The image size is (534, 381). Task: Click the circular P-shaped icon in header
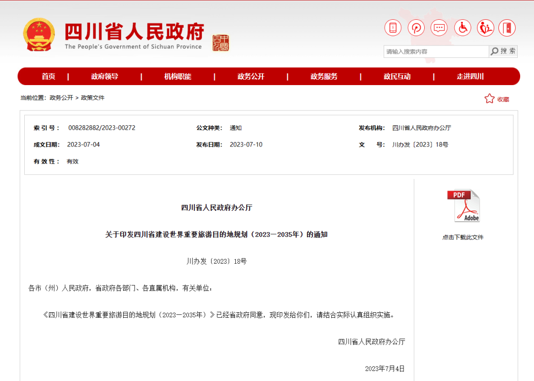click(416, 28)
